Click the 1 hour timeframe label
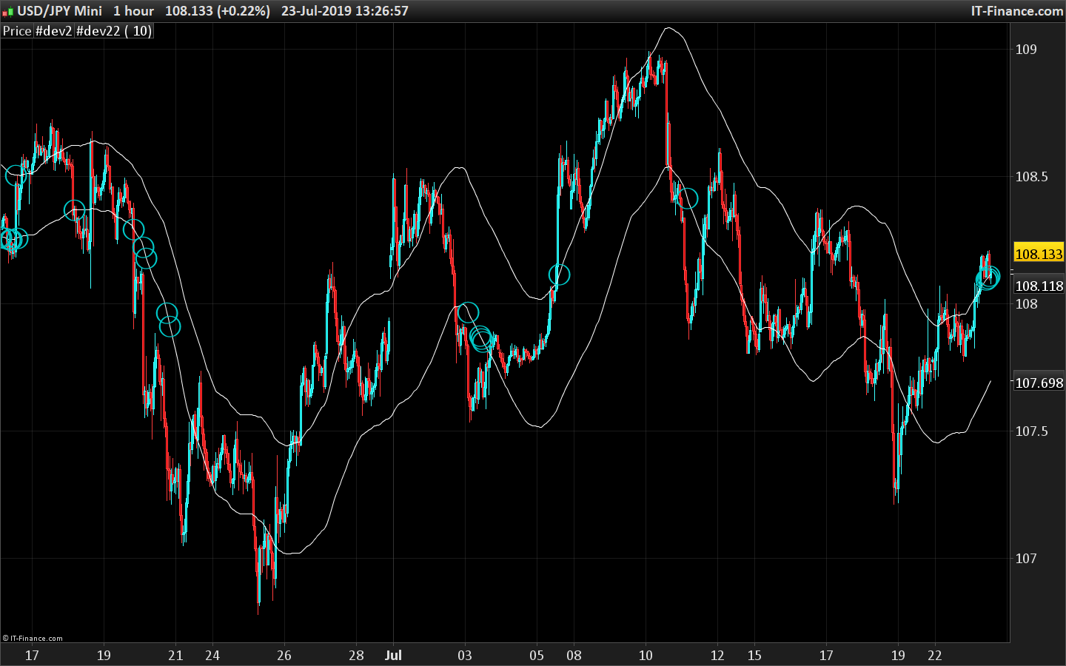 (x=134, y=11)
